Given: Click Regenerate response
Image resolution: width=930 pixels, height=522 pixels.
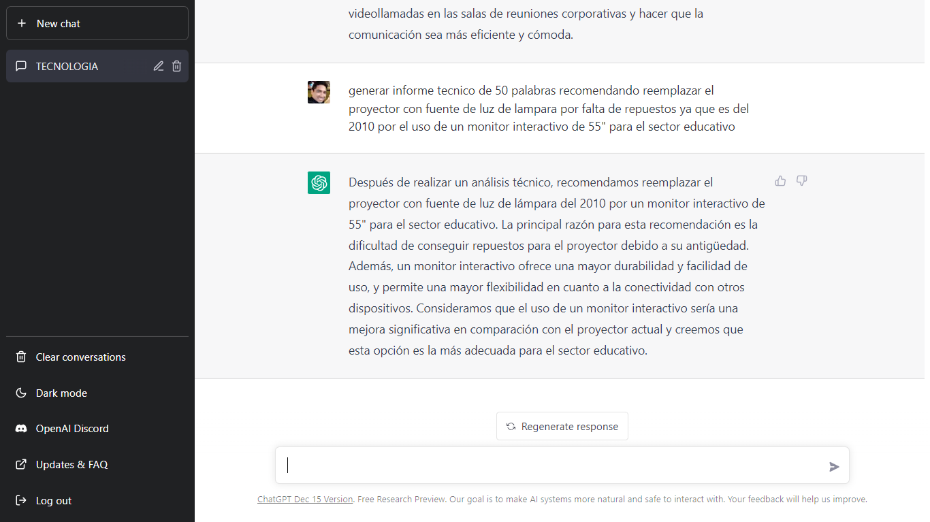Looking at the screenshot, I should [x=562, y=426].
